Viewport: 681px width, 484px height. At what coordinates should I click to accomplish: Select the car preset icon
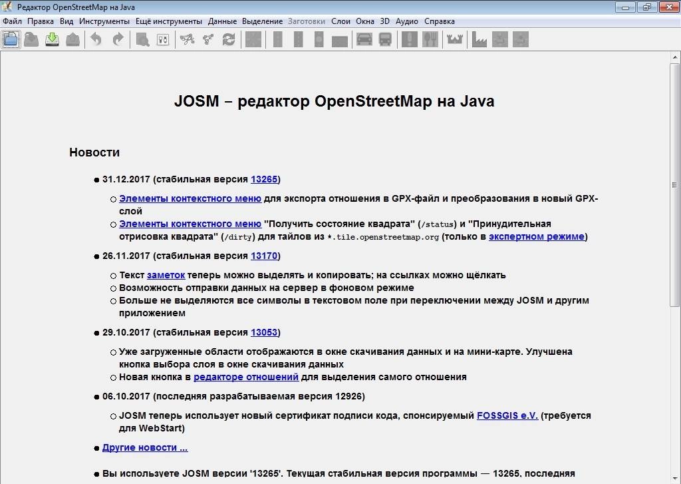click(x=364, y=39)
